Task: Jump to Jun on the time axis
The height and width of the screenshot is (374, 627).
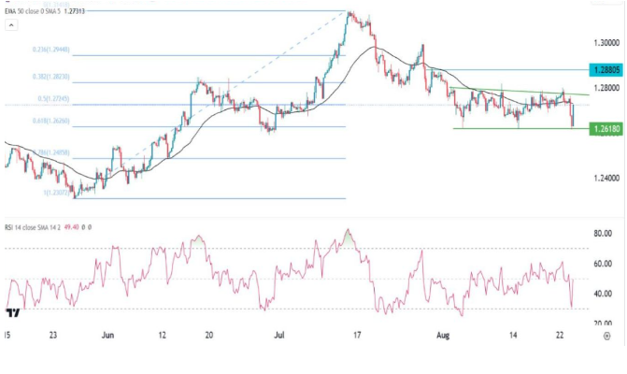Action: [107, 334]
